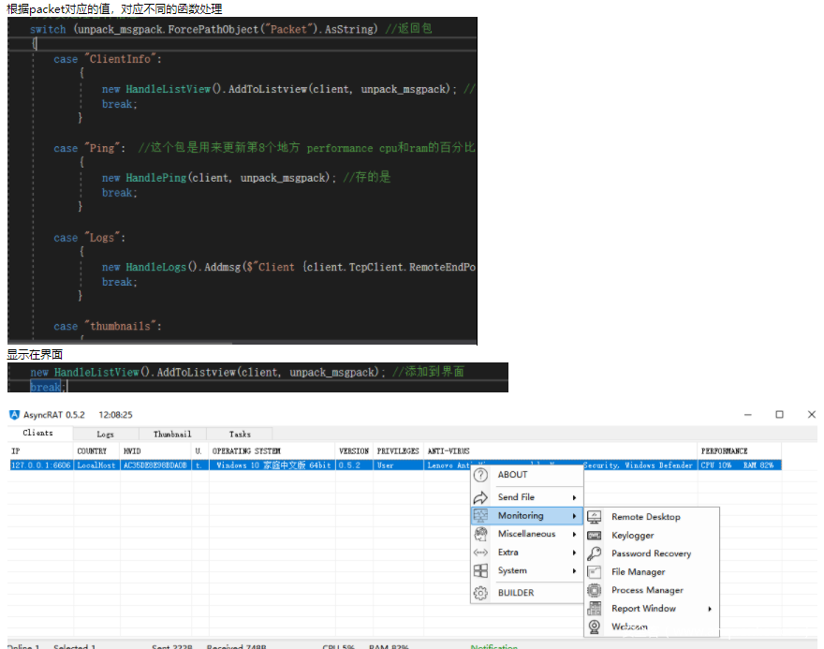Open the Thumbnail tab
Screen dimensions: 824x649
[172, 435]
